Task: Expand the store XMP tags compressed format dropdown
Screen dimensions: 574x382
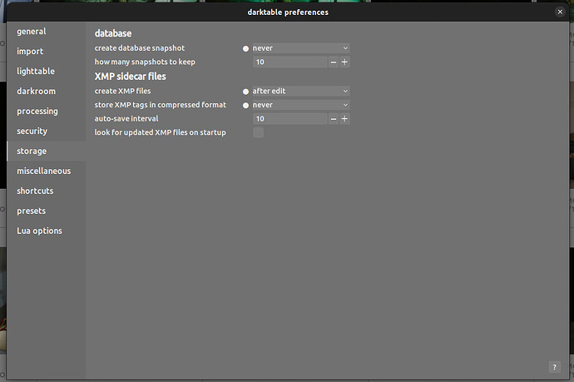Action: pos(300,105)
